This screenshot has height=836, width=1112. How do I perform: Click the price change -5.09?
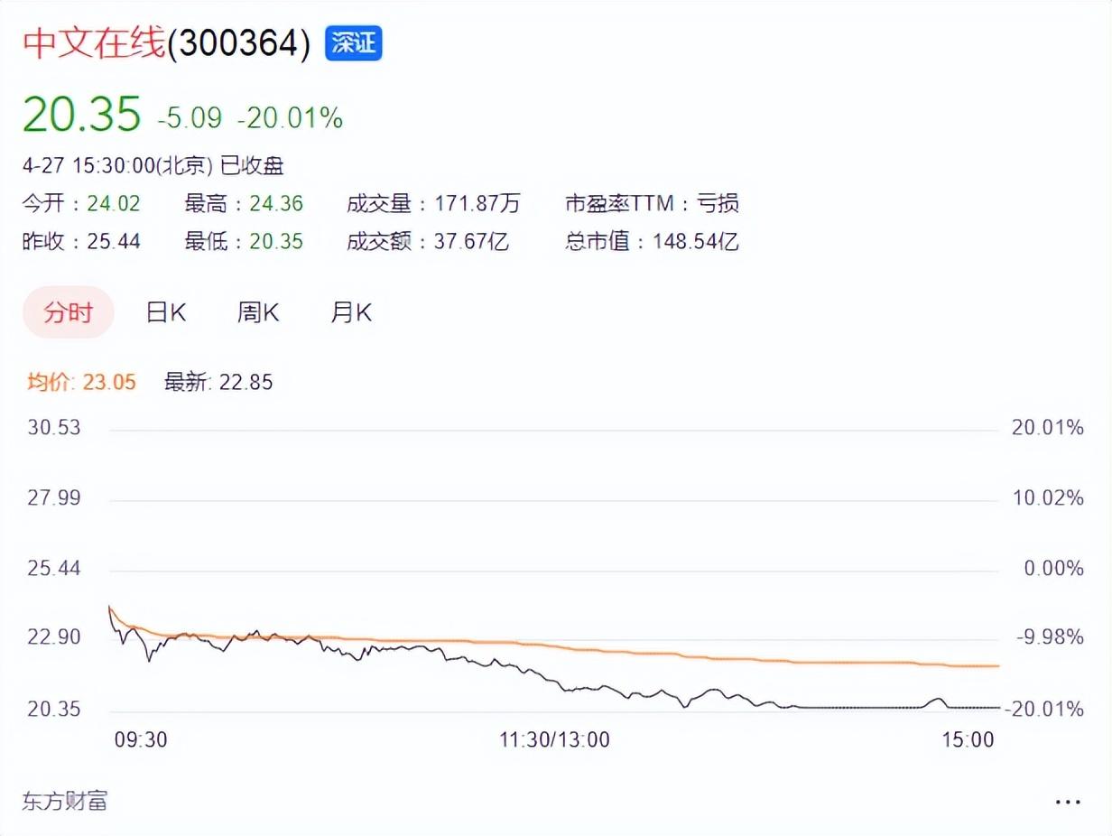point(190,117)
